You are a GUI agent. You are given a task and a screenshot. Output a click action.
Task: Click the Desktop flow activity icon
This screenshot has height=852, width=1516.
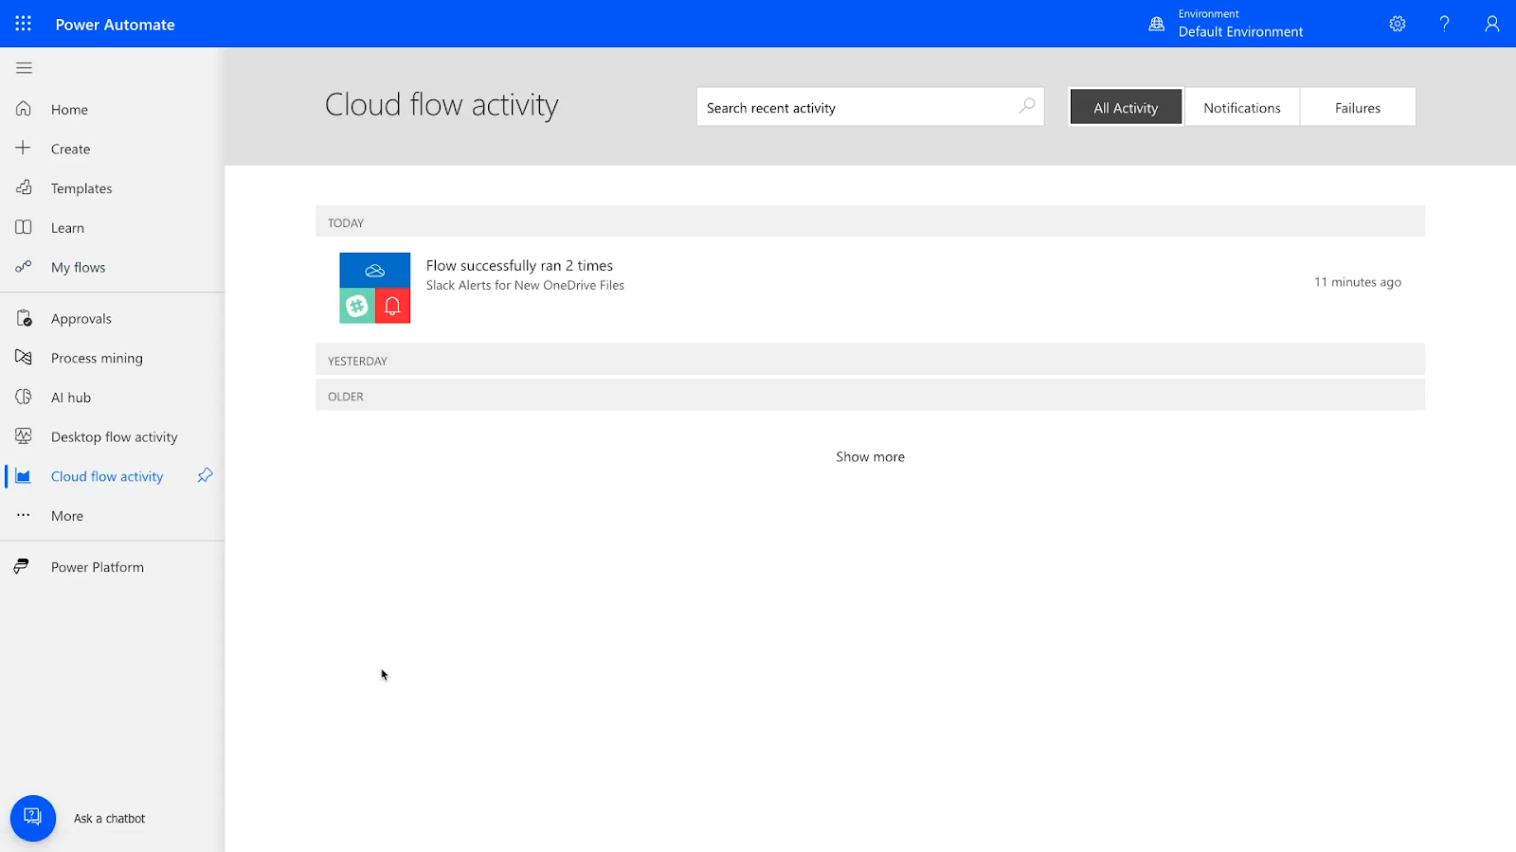coord(24,436)
